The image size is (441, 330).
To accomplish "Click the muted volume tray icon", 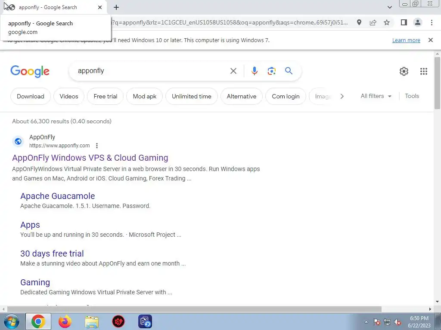I will (x=398, y=322).
